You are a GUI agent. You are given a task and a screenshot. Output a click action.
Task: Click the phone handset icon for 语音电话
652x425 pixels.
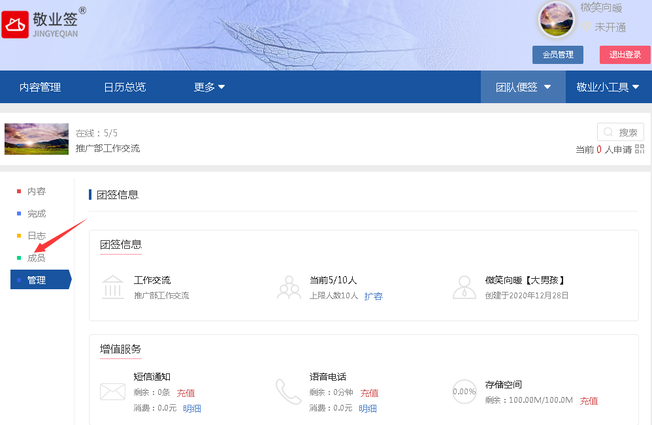288,391
